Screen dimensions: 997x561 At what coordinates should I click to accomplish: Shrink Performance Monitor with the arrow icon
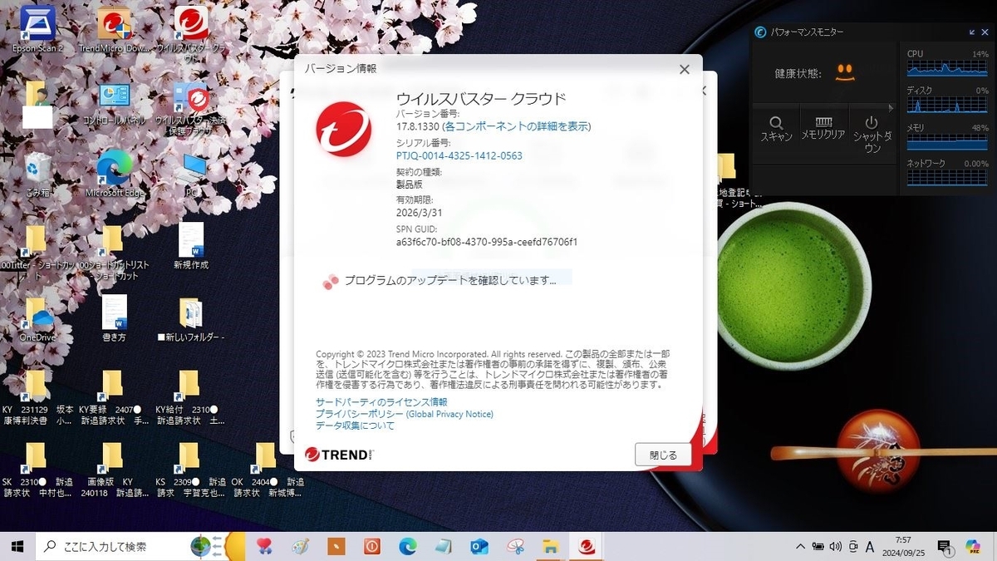(973, 32)
